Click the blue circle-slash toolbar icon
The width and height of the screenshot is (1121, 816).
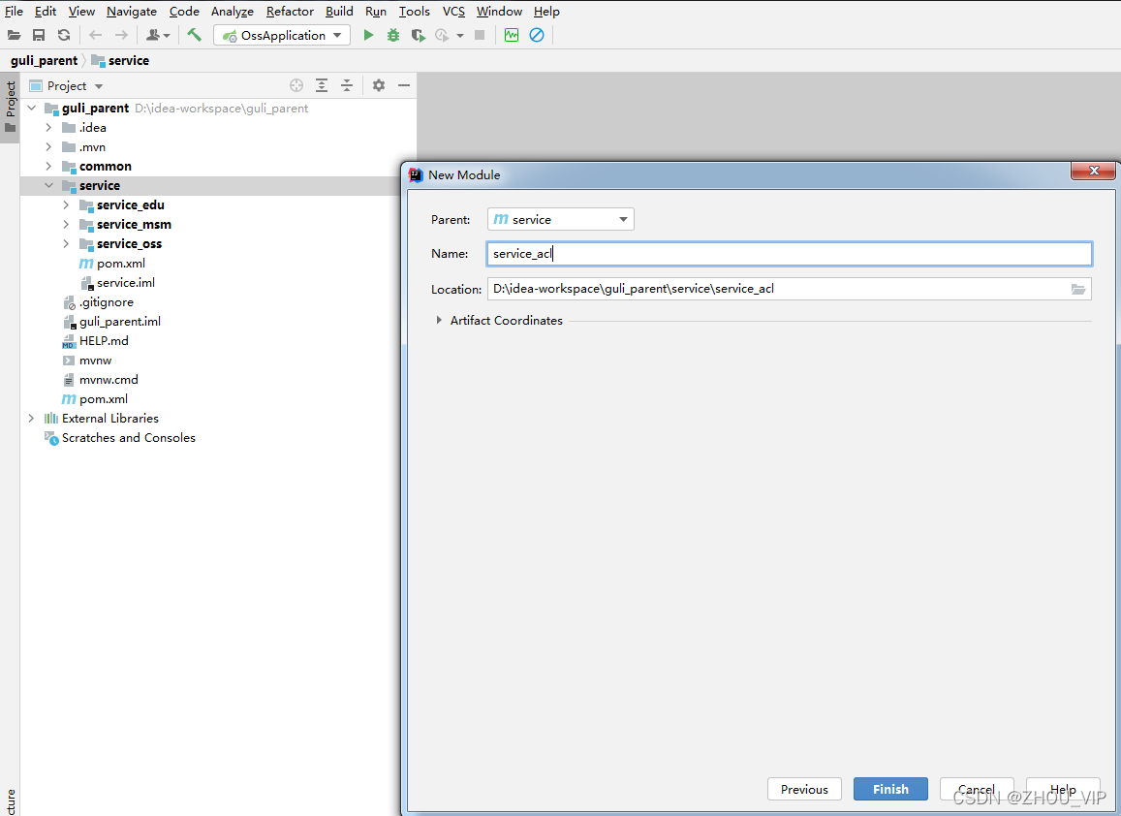click(x=536, y=35)
